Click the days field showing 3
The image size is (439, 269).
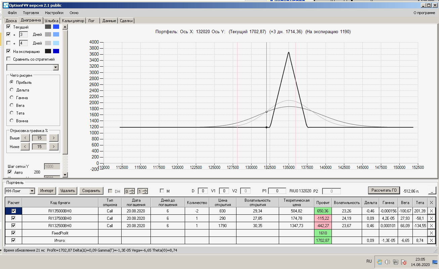23,35
